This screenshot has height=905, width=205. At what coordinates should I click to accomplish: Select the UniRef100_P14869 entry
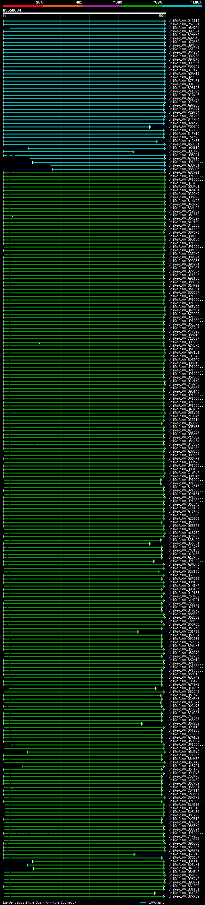[184, 437]
